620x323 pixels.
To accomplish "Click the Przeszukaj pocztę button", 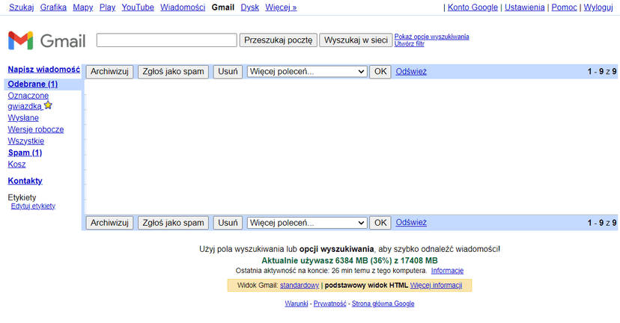I will [x=279, y=40].
